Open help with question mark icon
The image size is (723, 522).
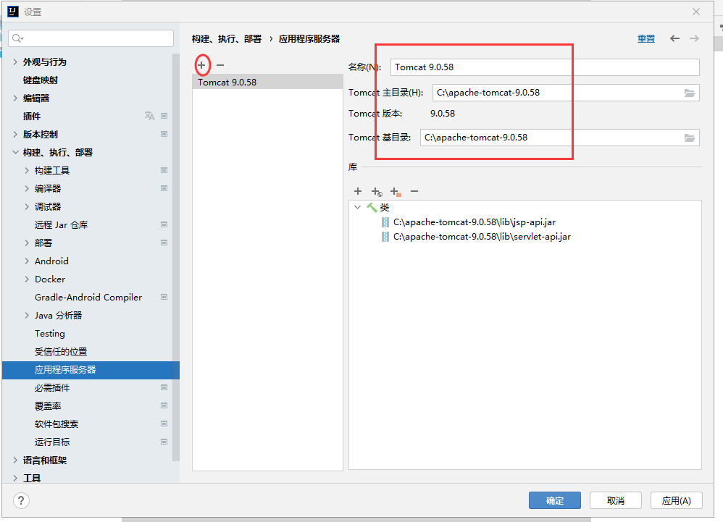coord(22,500)
